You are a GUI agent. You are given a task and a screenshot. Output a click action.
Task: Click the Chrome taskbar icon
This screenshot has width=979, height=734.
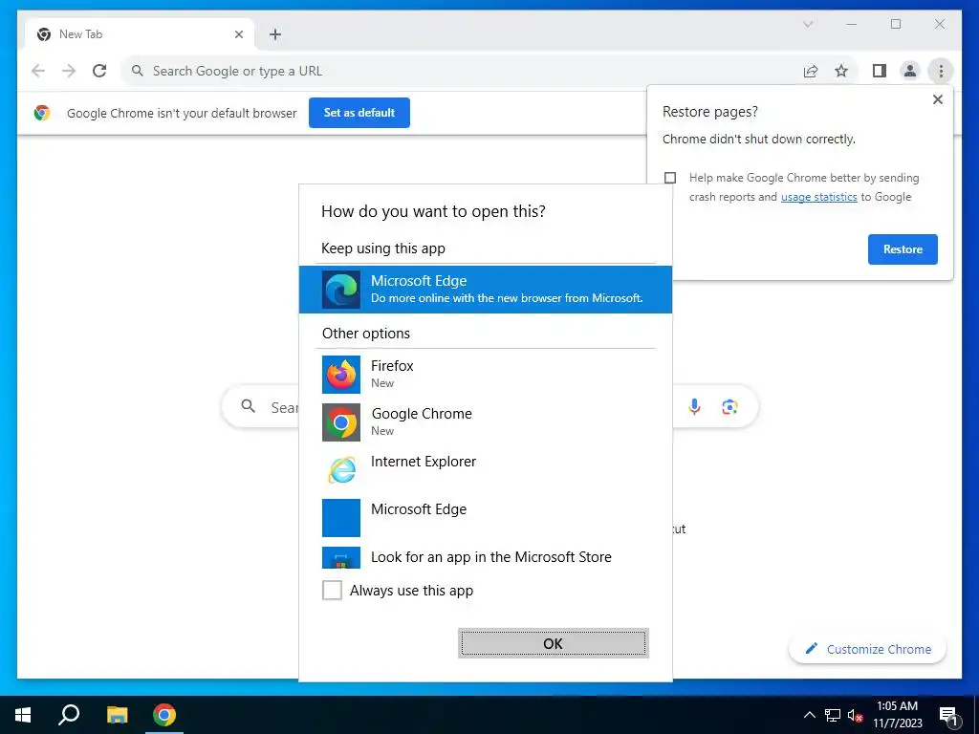164,715
